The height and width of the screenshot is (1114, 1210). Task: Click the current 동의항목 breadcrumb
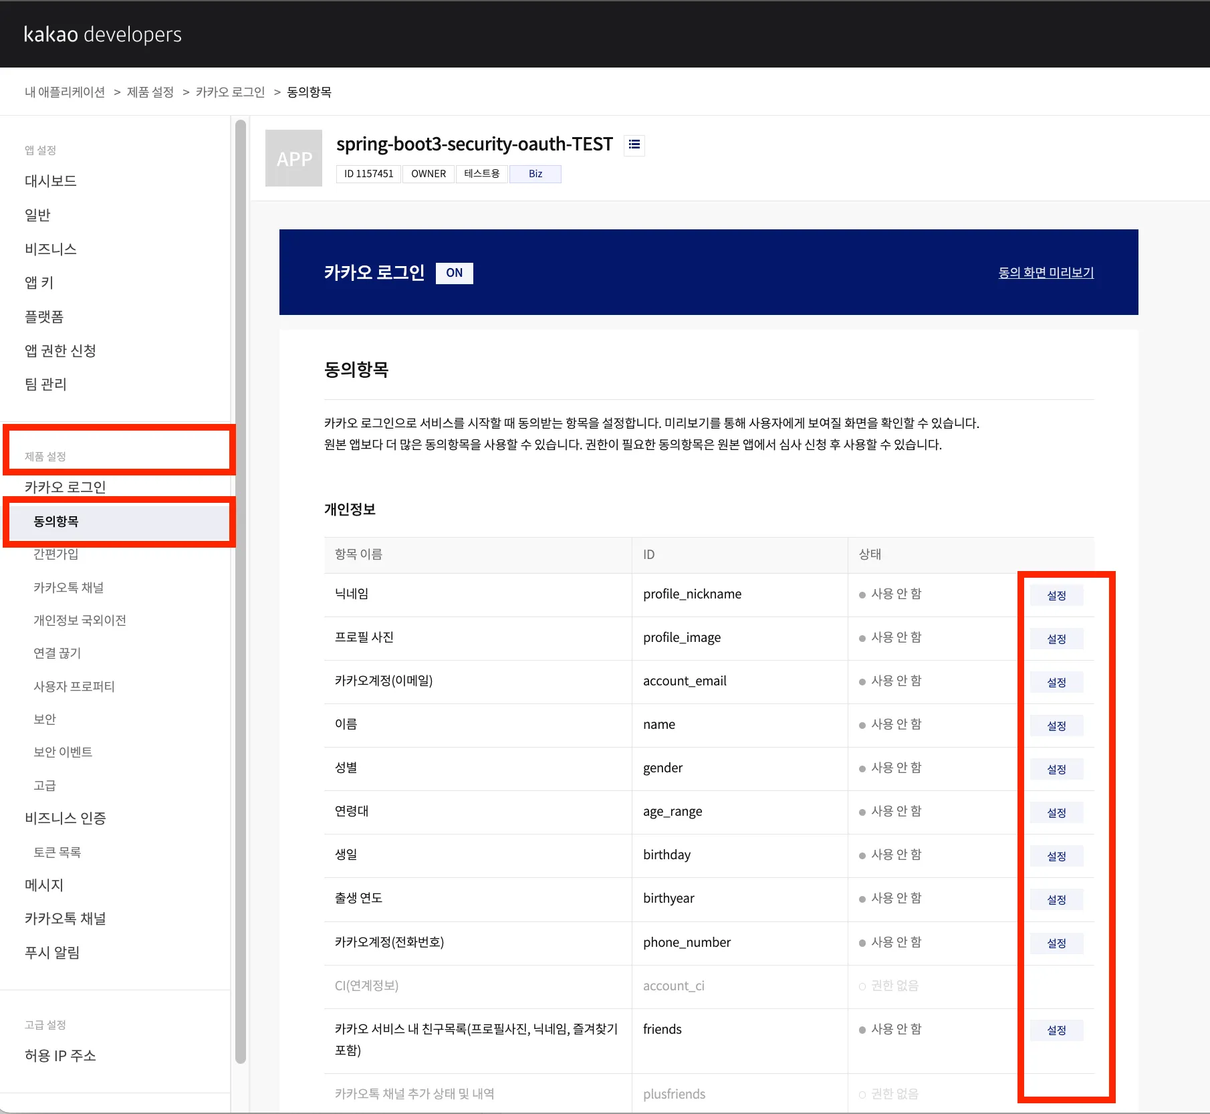click(x=310, y=92)
